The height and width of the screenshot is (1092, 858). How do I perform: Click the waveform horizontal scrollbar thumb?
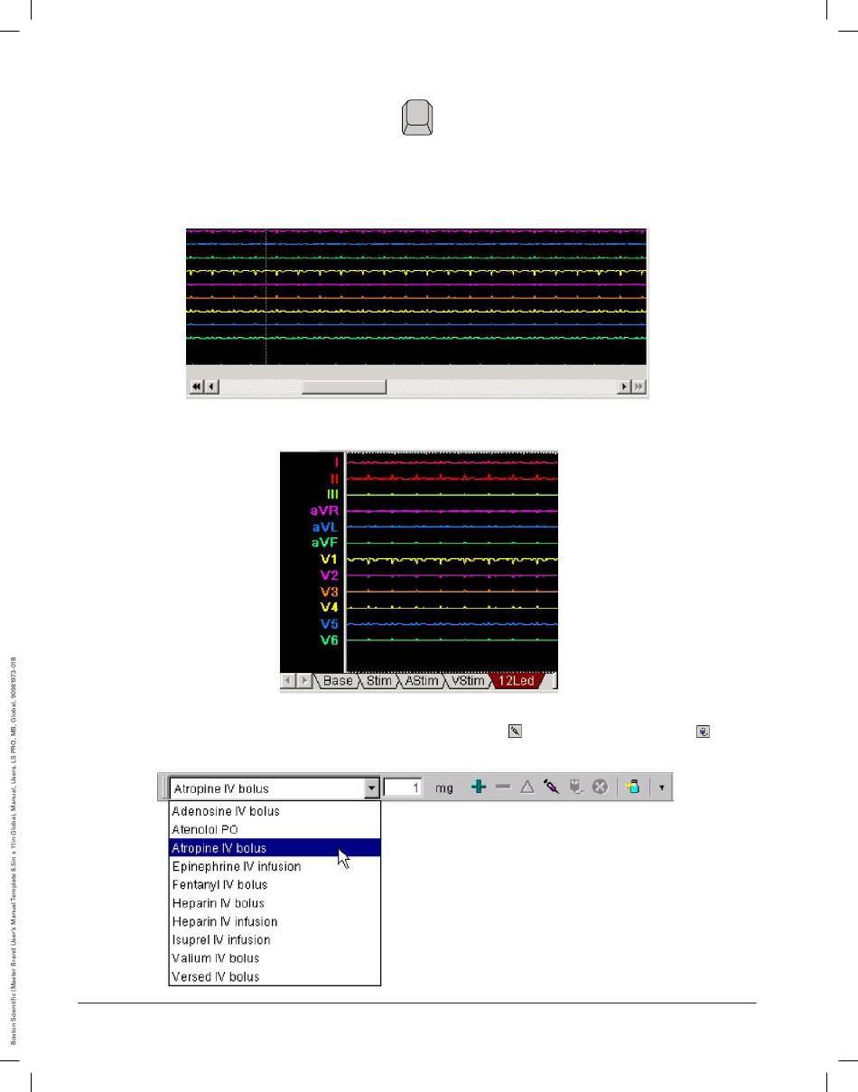344,387
